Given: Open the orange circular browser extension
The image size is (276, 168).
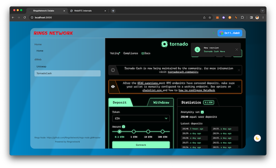Looking at the screenshot, I should pyautogui.click(x=230, y=18).
